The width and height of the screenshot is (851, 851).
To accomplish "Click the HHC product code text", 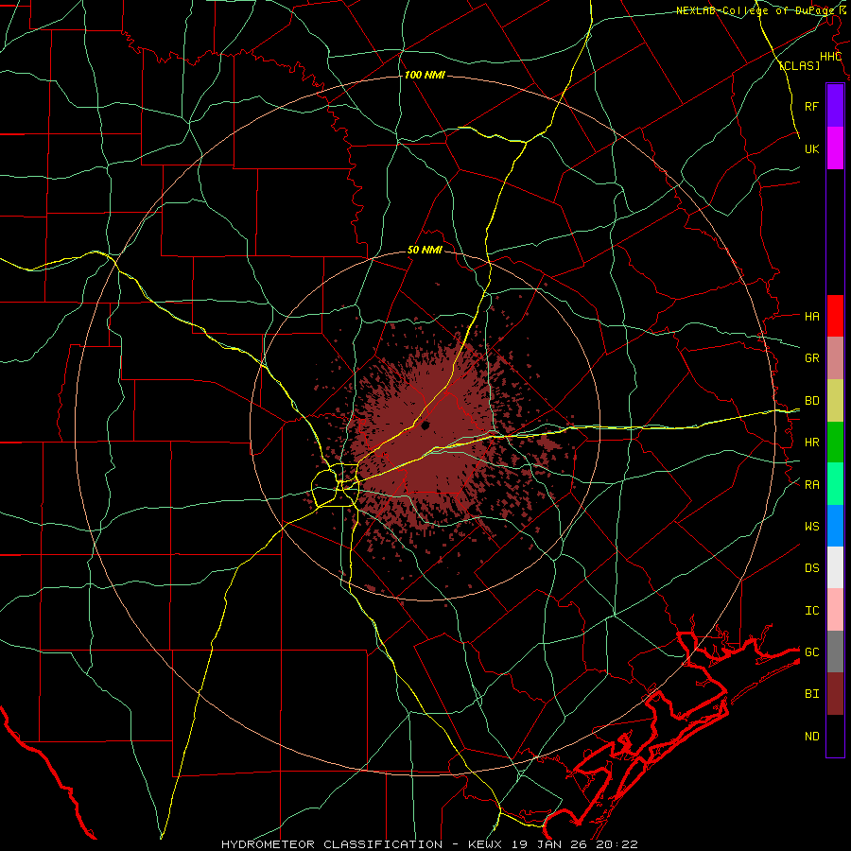I will pyautogui.click(x=830, y=57).
